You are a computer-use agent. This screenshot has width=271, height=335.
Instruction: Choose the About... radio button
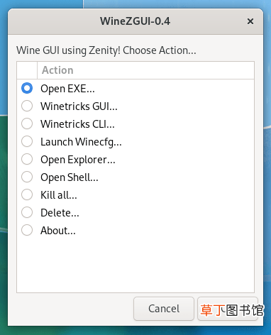point(27,230)
